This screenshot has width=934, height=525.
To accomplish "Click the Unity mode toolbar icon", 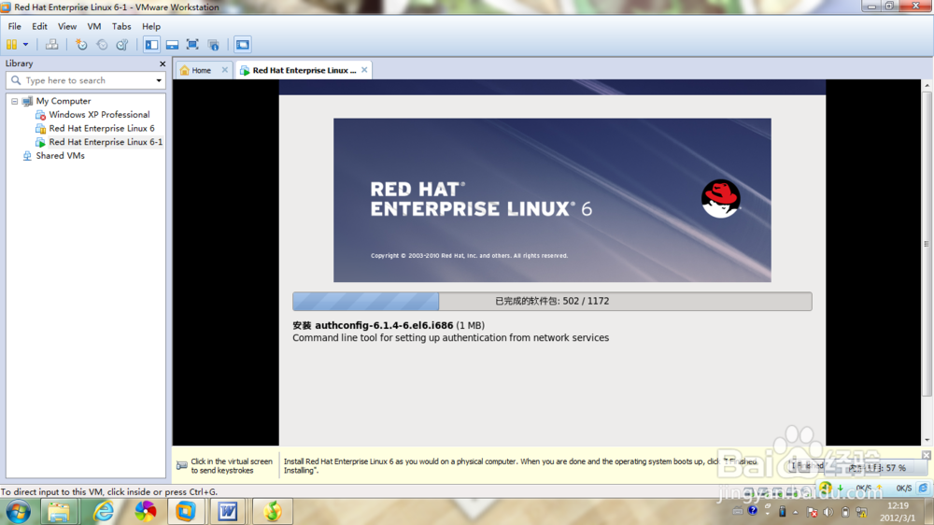I will click(x=213, y=45).
